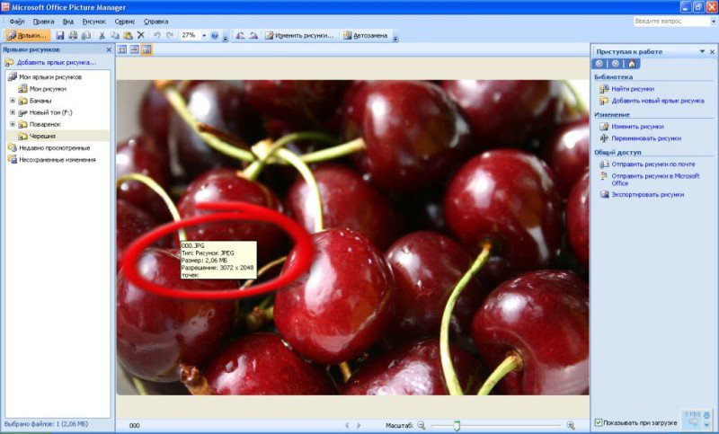Click the zoom (Масштаб) slider handle
This screenshot has height=434, width=719.
coord(457,425)
